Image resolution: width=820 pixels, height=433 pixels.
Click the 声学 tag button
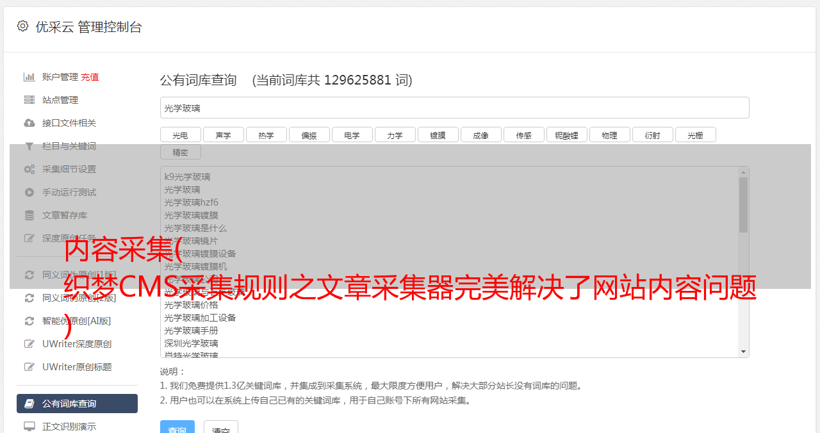pyautogui.click(x=223, y=135)
